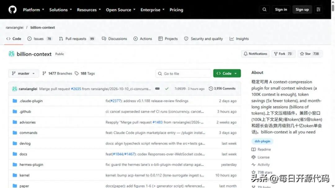Click the Activity pulse icon
The image size is (335, 188).
(x=254, y=164)
